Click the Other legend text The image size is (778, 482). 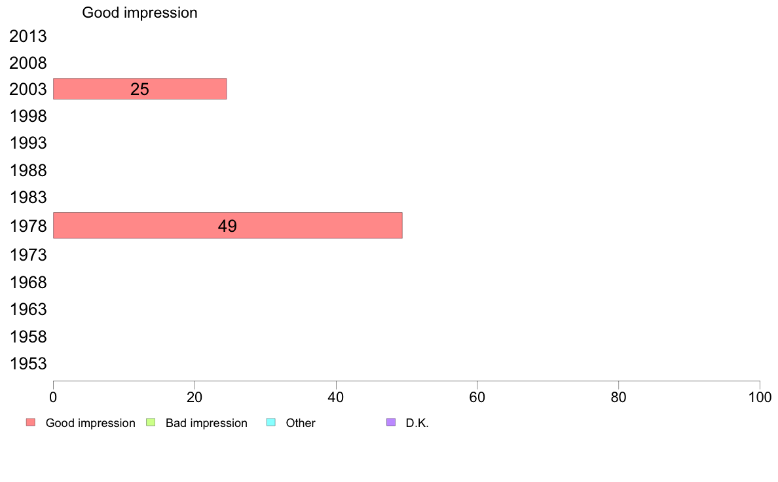pyautogui.click(x=301, y=423)
